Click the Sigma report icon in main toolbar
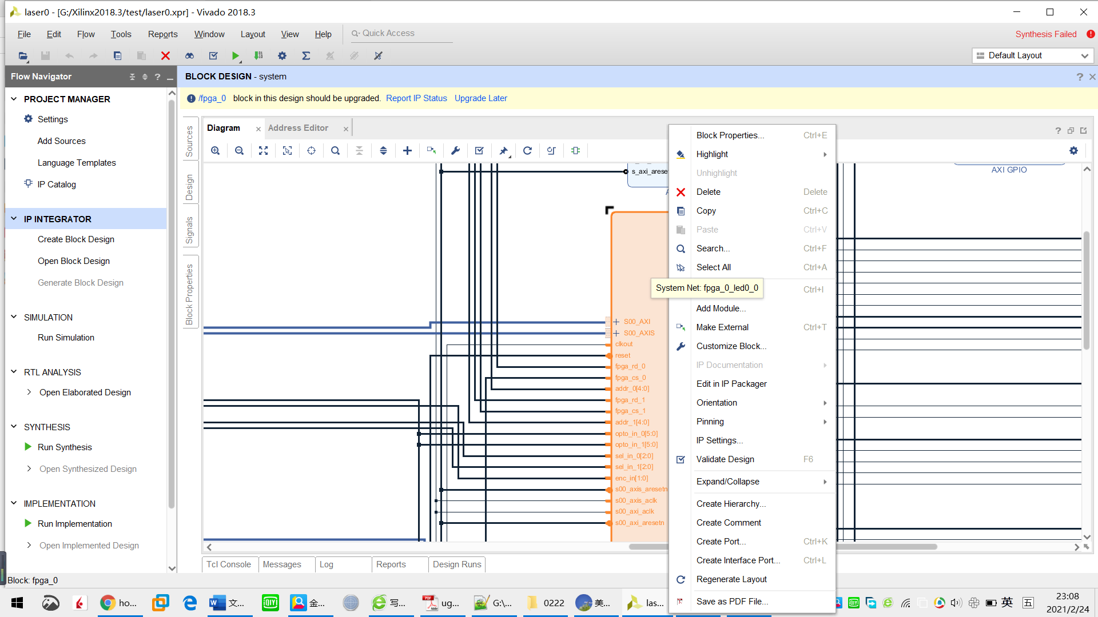This screenshot has width=1098, height=617. coord(306,55)
